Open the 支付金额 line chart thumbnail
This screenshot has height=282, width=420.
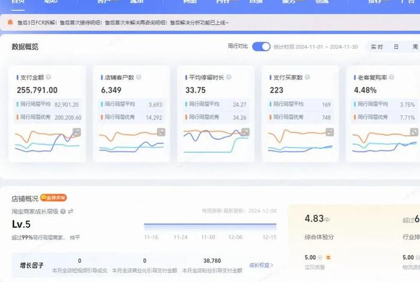pos(47,141)
